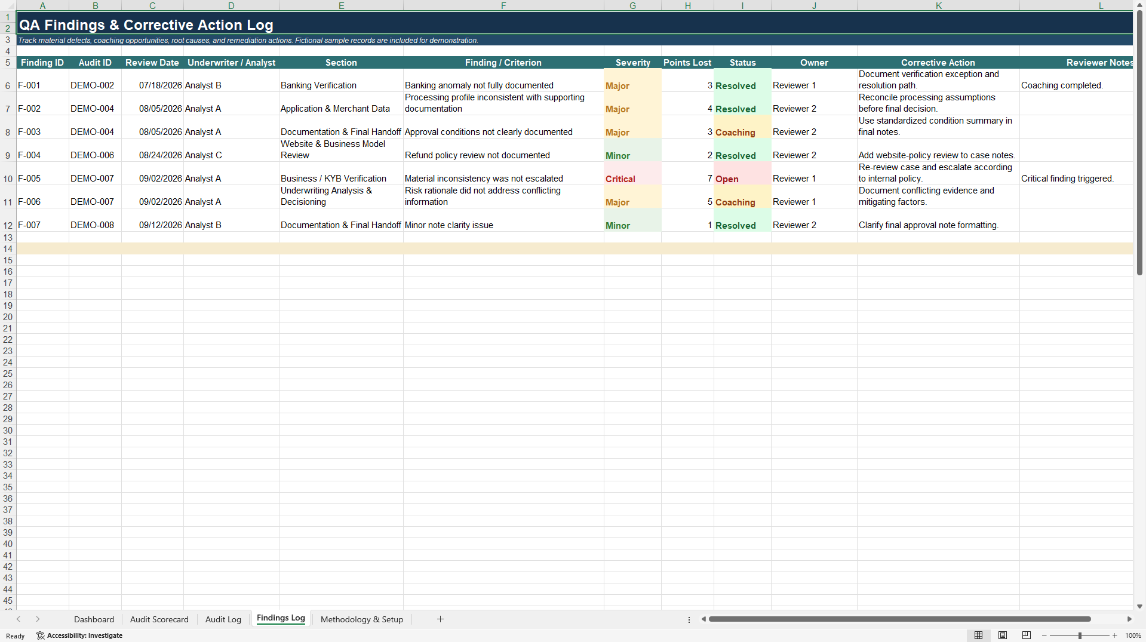This screenshot has height=642, width=1146.
Task: Select the Ready status bar indicator
Action: 16,636
